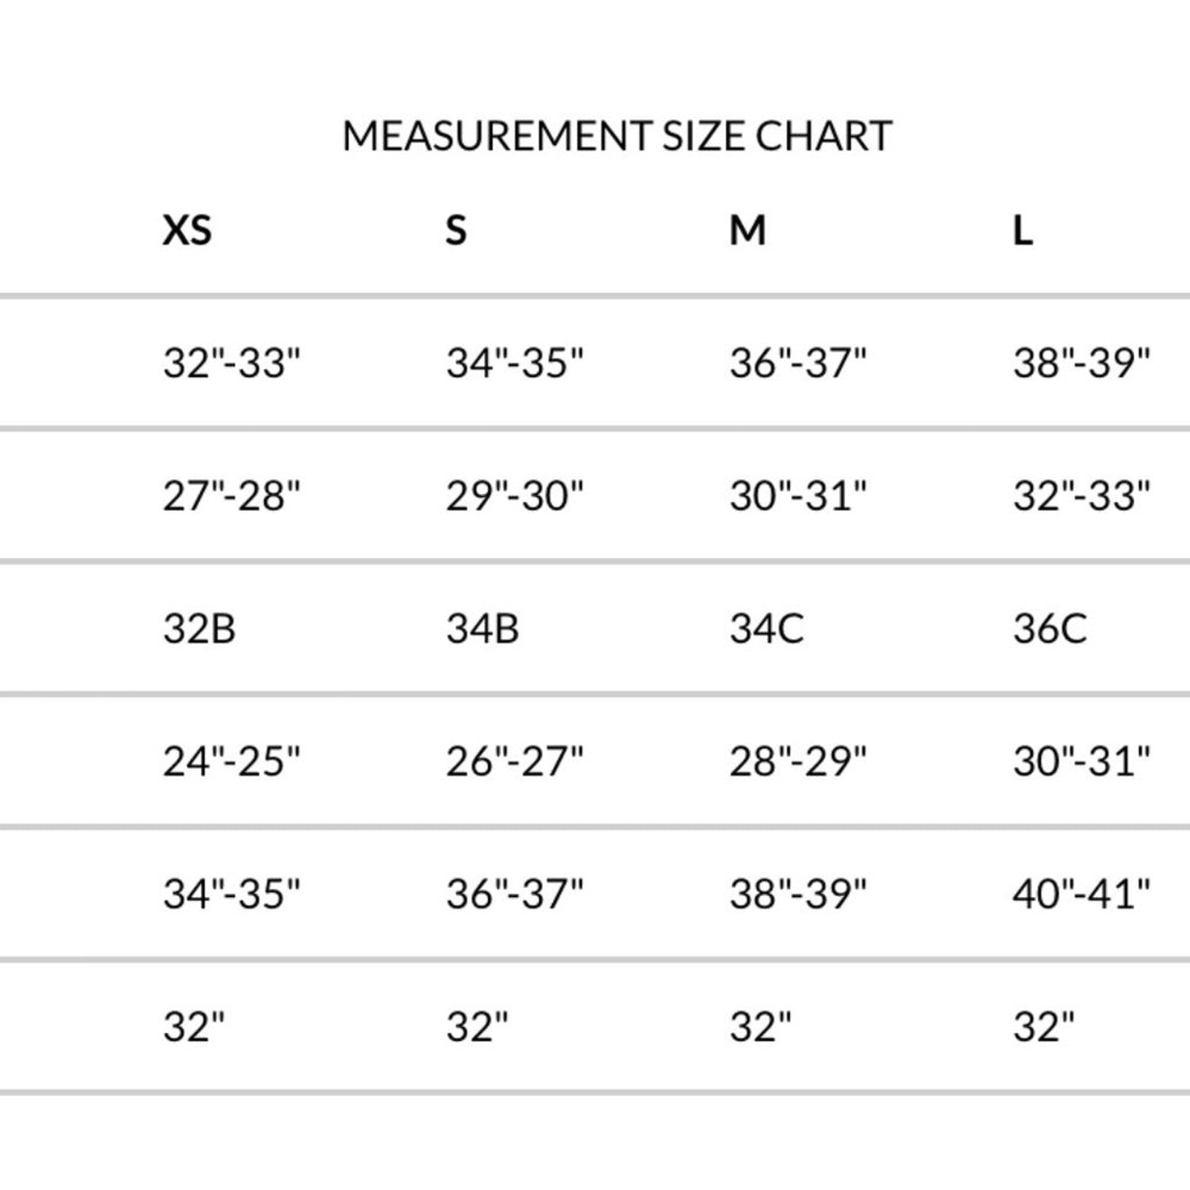Viewport: 1190px width, 1190px height.
Task: Click 36"-37" in the M column
Action: pos(798,363)
